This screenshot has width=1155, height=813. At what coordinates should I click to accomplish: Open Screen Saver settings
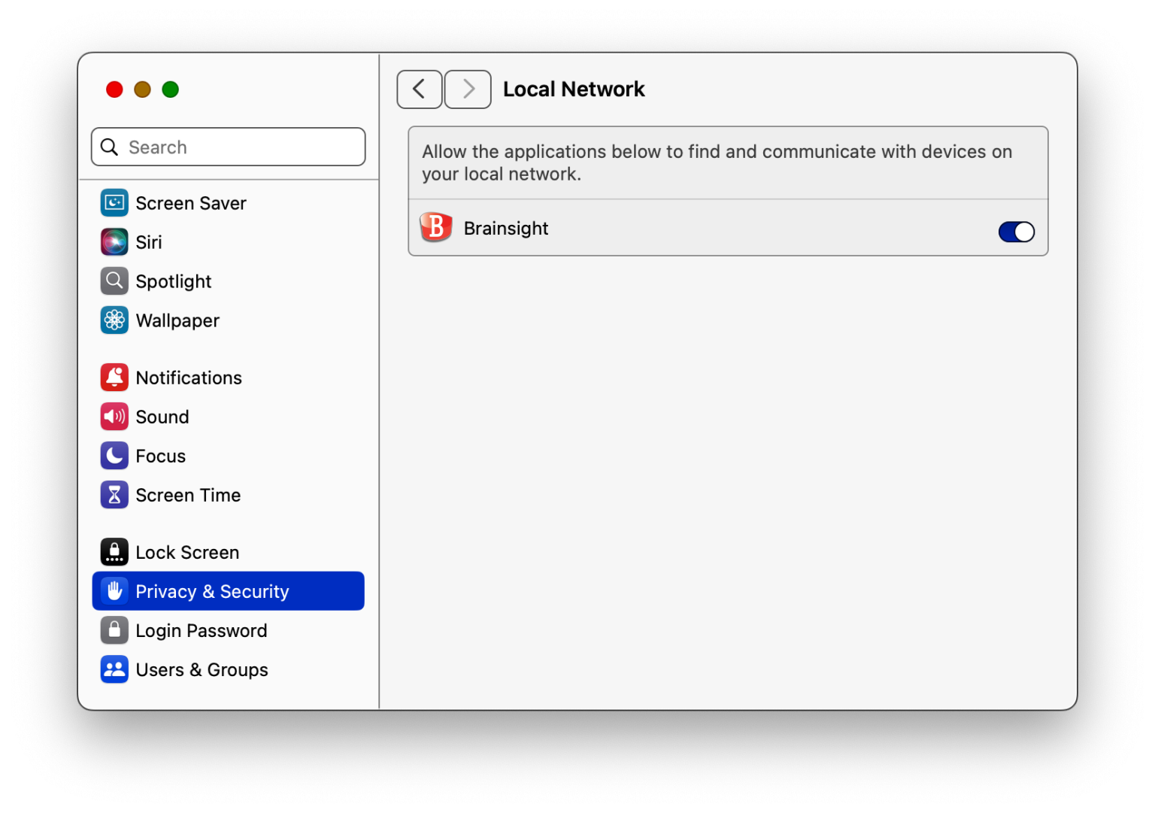coord(190,202)
